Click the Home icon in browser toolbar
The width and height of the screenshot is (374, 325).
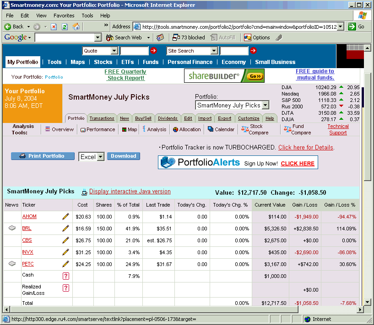tap(76, 27)
